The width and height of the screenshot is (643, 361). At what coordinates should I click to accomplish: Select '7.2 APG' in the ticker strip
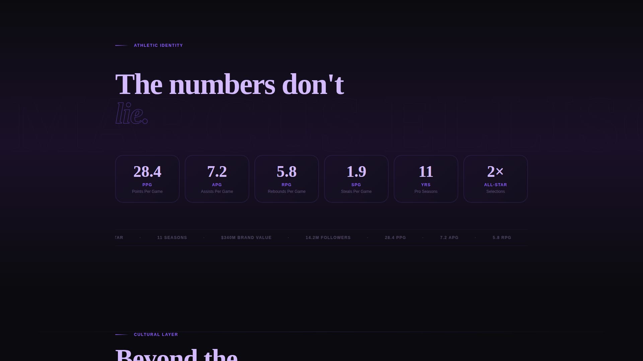click(448, 238)
